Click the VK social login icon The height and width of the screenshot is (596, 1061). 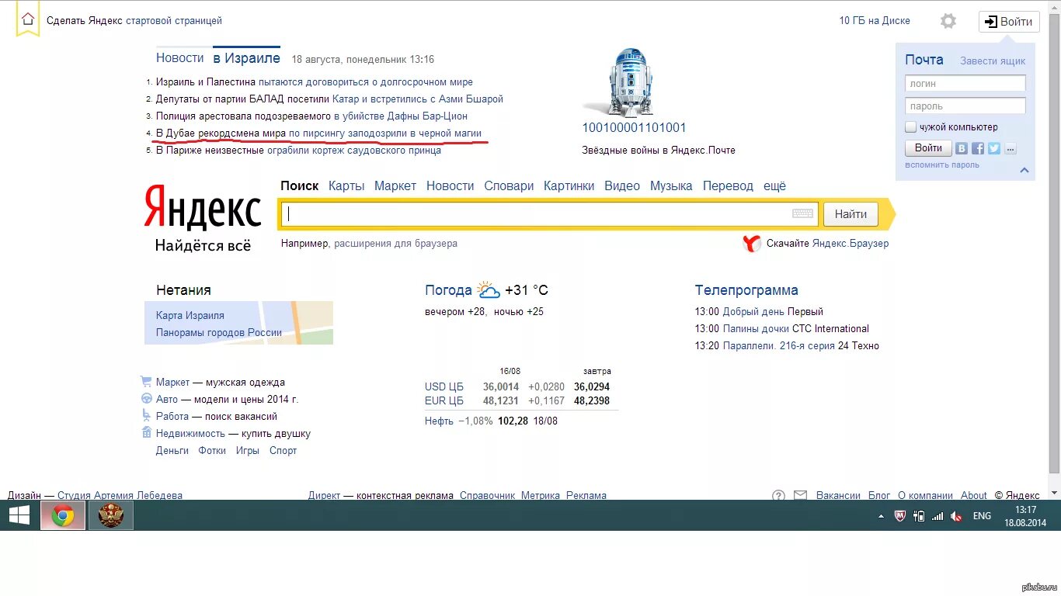click(962, 148)
